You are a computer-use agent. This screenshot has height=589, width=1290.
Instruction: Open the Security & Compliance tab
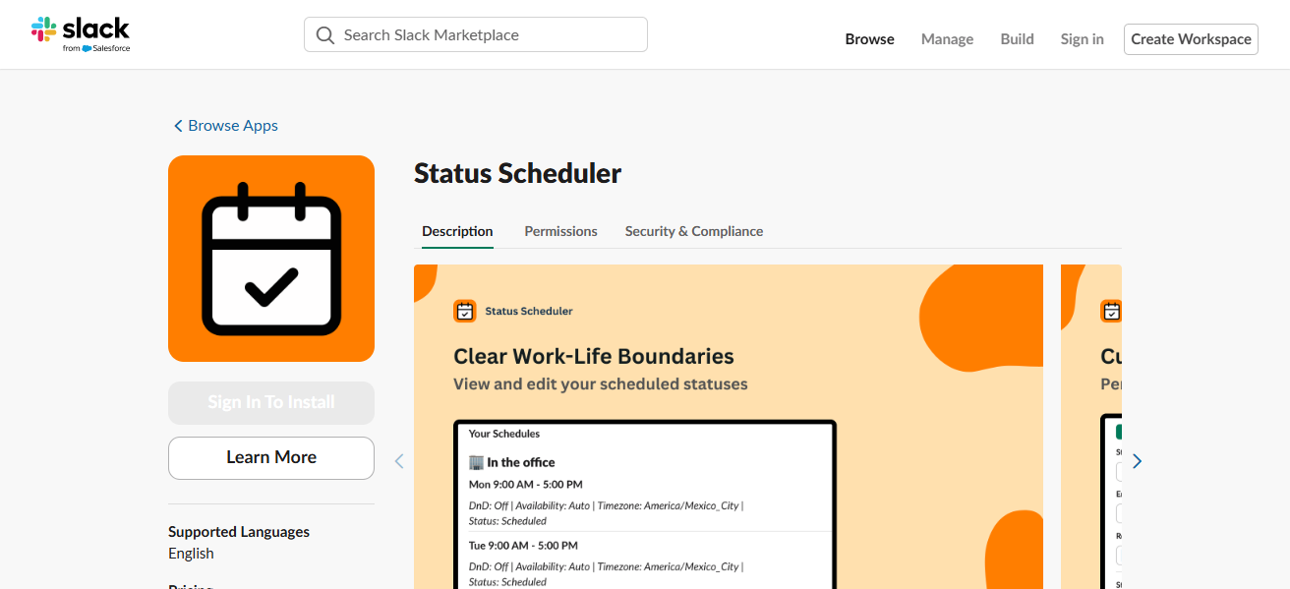point(694,231)
